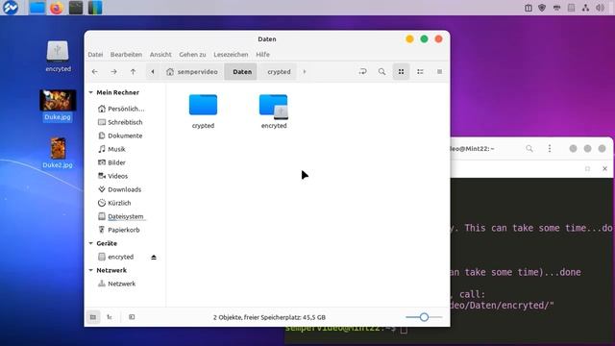
Task: Open the Hilfe menu
Action: 262,55
